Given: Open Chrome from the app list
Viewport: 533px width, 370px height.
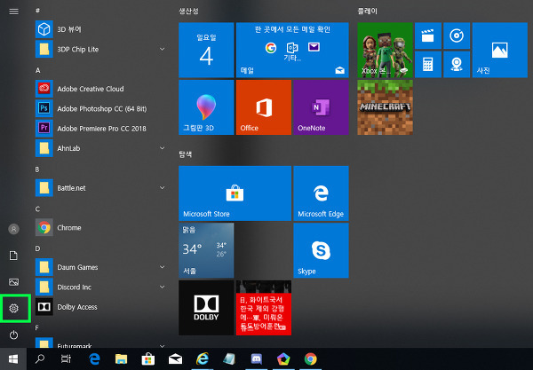Looking at the screenshot, I should click(99, 227).
